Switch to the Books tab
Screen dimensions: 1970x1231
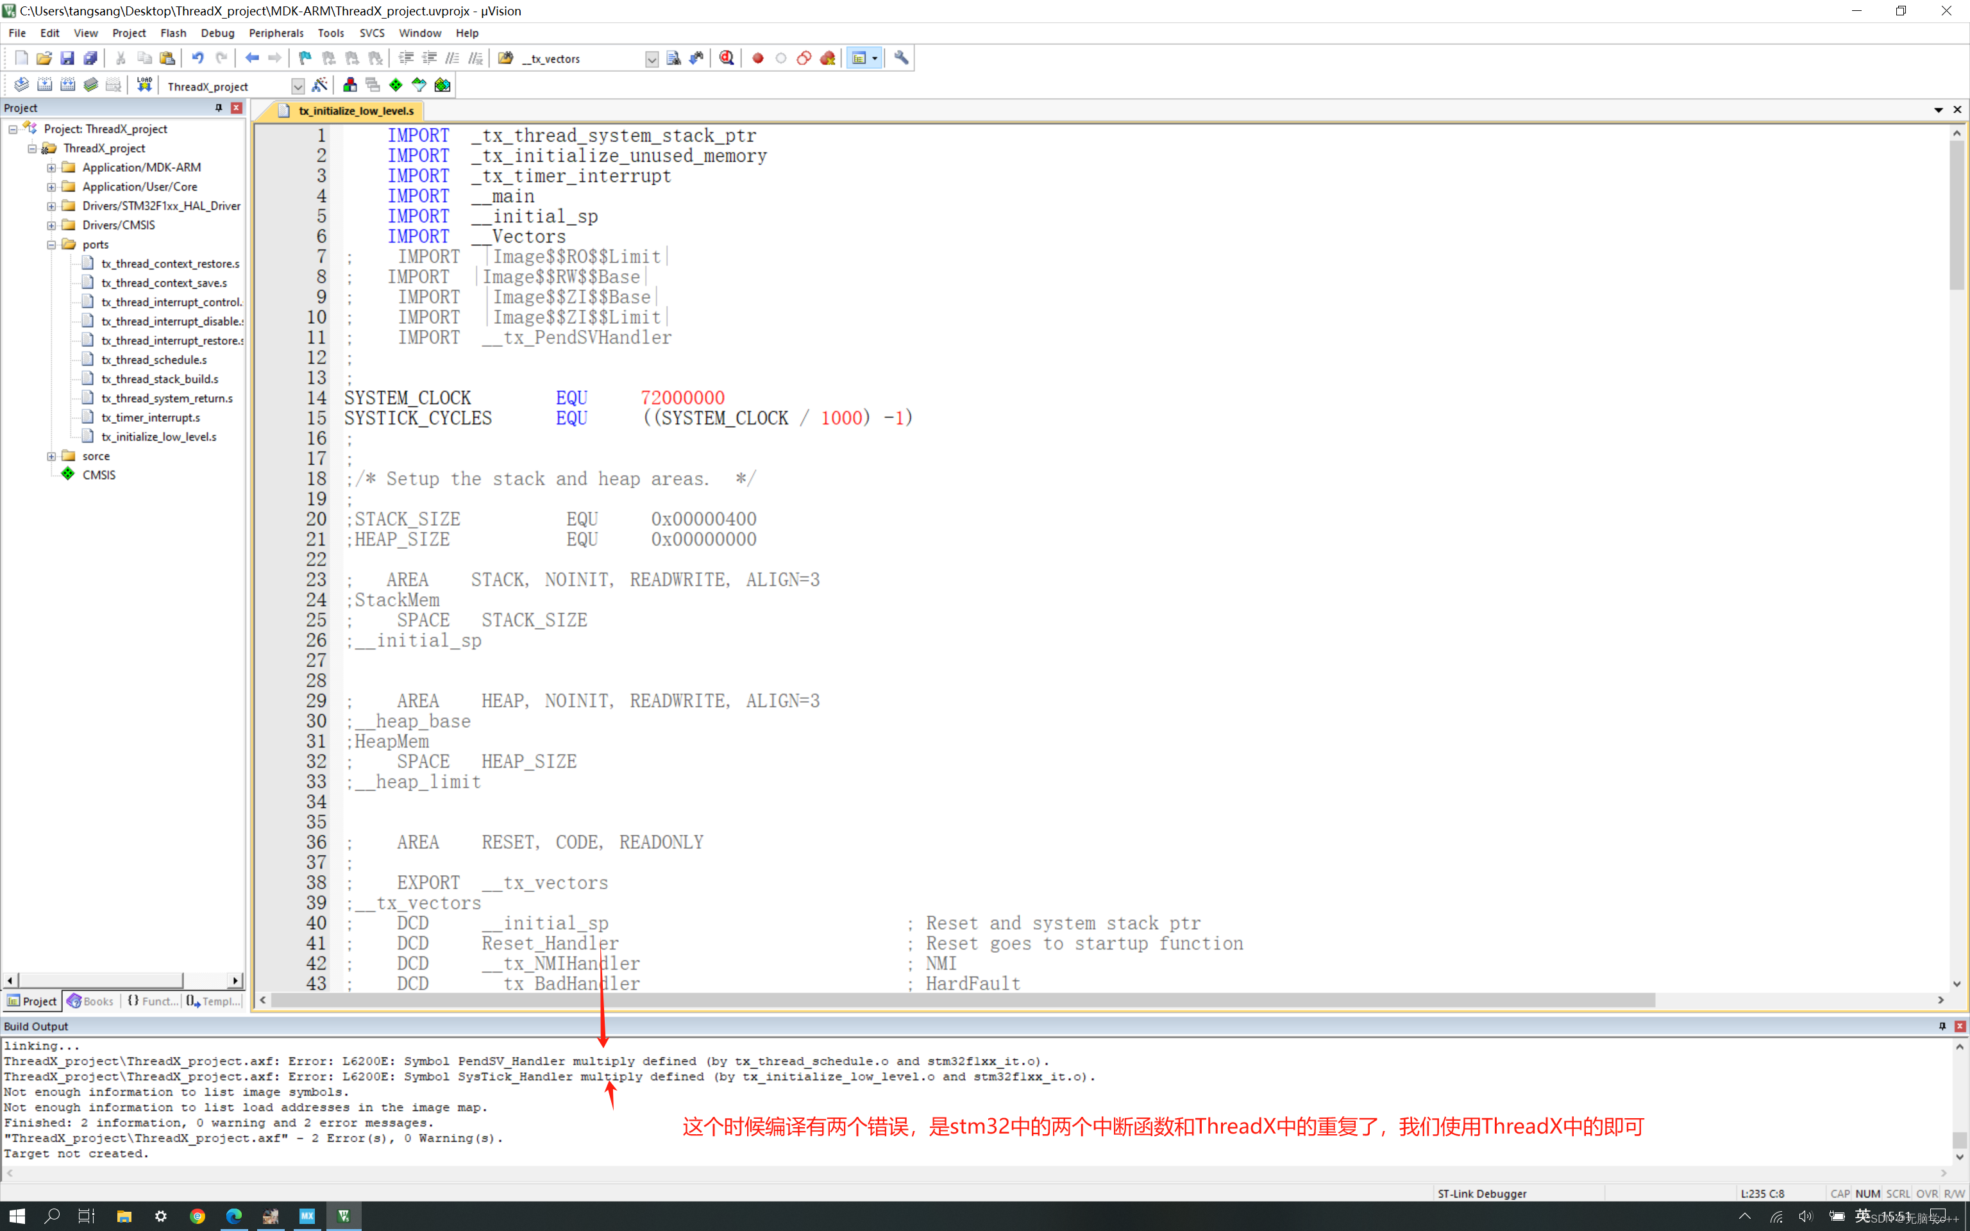click(x=90, y=1001)
